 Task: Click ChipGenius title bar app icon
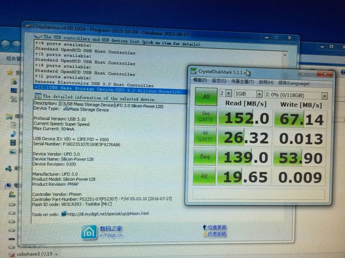tap(28, 26)
